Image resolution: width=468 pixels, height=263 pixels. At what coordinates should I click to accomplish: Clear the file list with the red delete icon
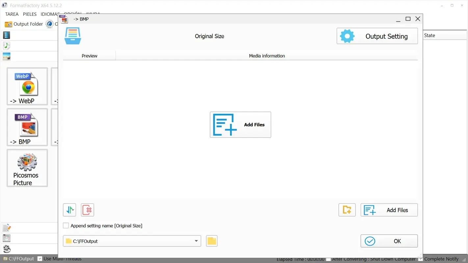click(87, 210)
